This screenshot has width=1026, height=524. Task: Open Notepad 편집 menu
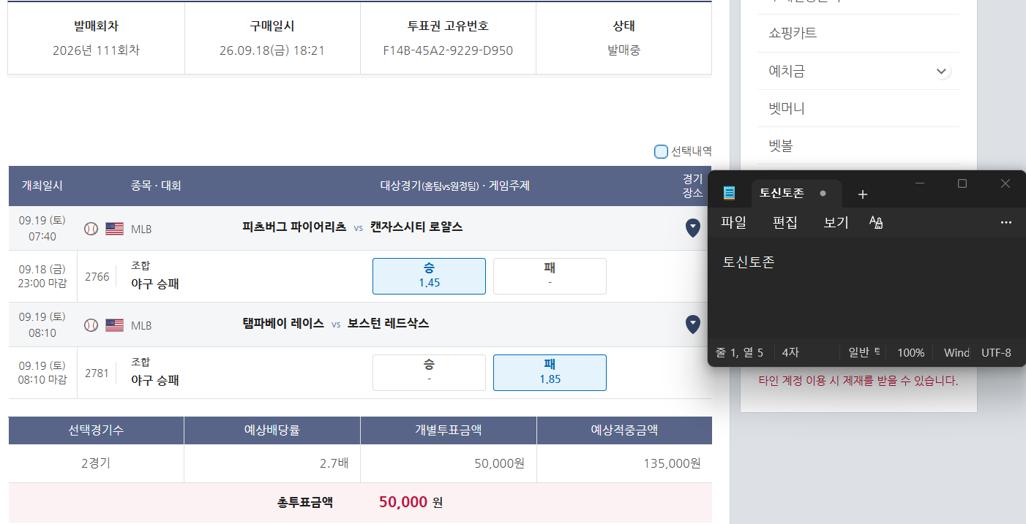[785, 222]
